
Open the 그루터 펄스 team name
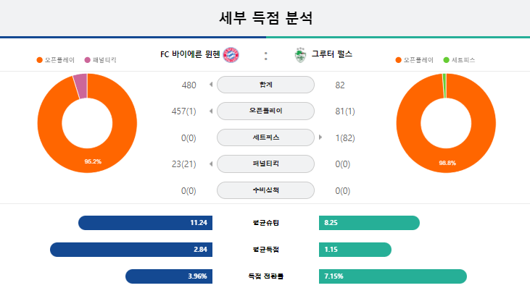[x=331, y=54]
